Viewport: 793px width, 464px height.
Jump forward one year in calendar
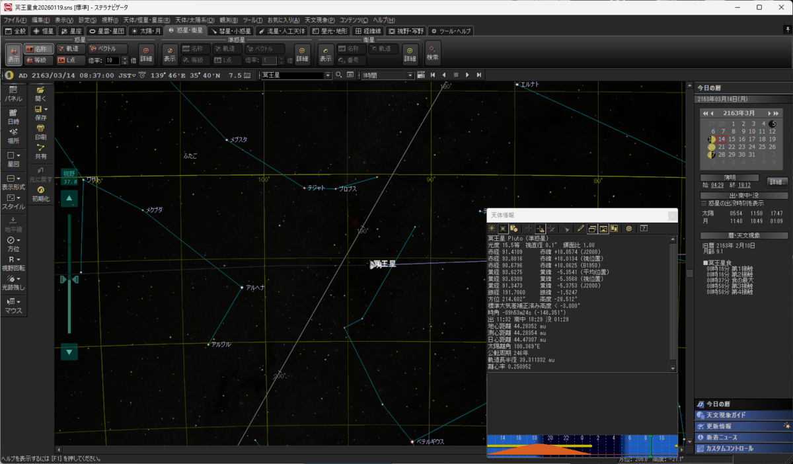click(775, 113)
